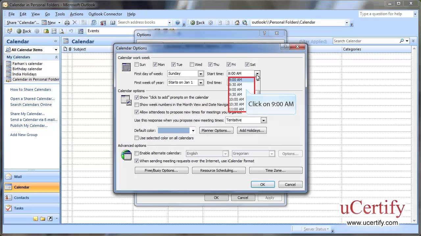
Task: Open the First day of week dropdown
Action: coord(200,74)
